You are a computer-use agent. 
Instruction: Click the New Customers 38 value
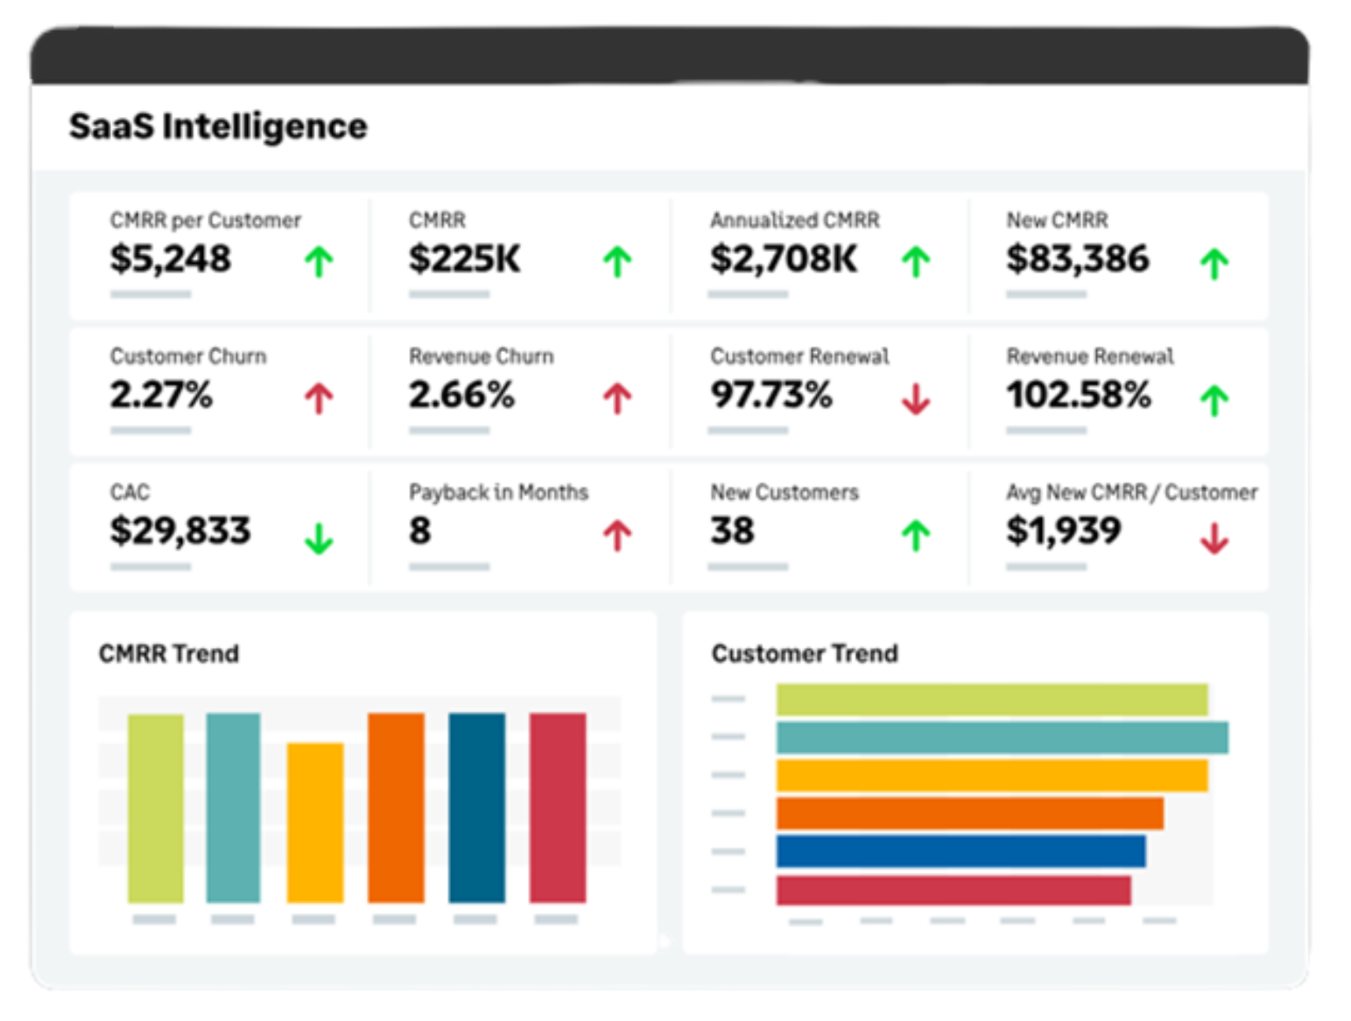tap(734, 531)
